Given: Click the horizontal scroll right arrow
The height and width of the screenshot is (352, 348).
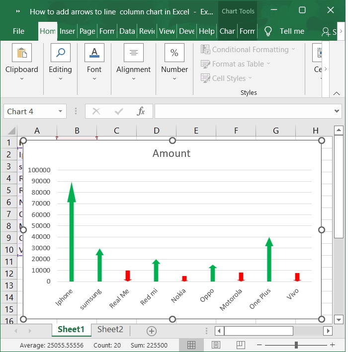Looking at the screenshot, I should pos(328,331).
